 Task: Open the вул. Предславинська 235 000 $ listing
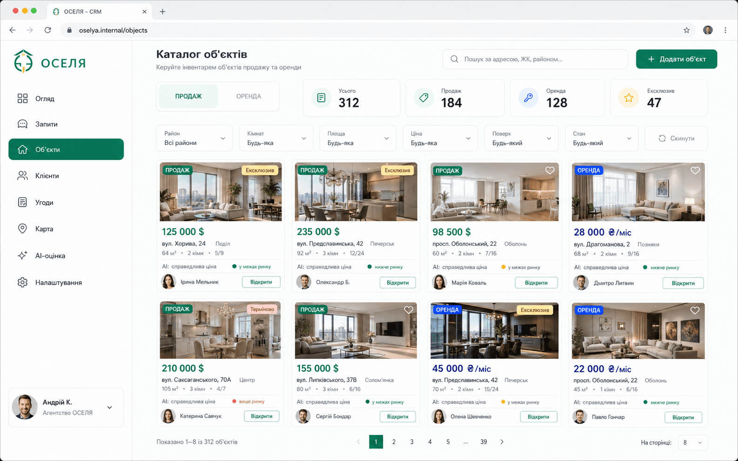click(398, 283)
